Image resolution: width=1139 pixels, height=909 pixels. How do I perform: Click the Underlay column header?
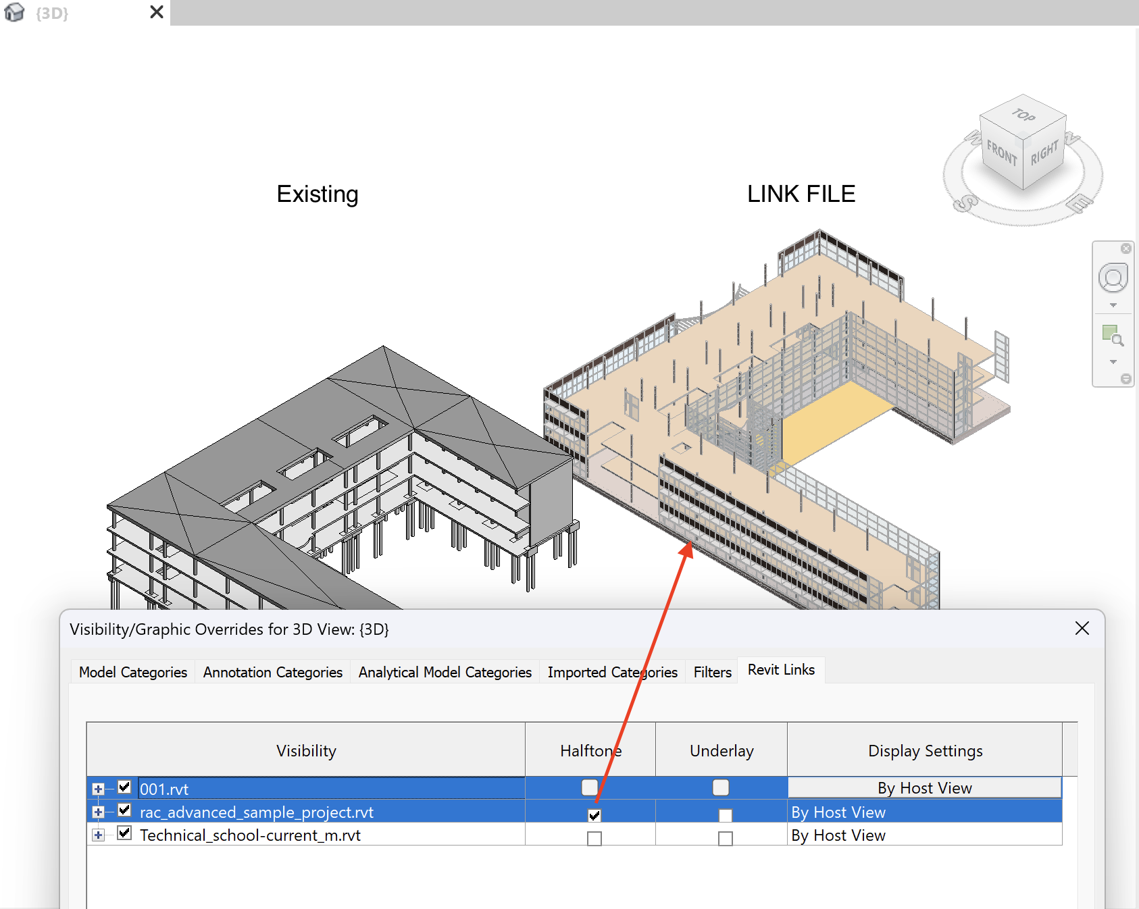tap(722, 750)
